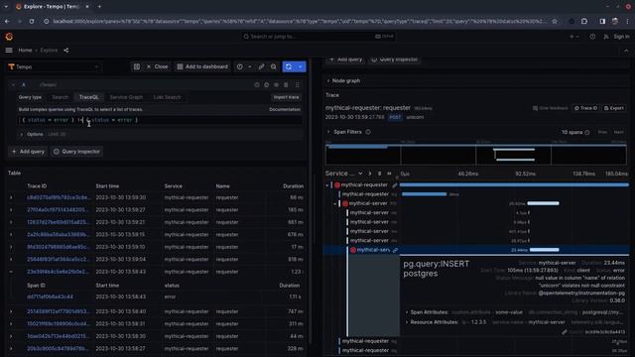Jump to the Prev matching span
The width and height of the screenshot is (635, 357).
tap(602, 132)
